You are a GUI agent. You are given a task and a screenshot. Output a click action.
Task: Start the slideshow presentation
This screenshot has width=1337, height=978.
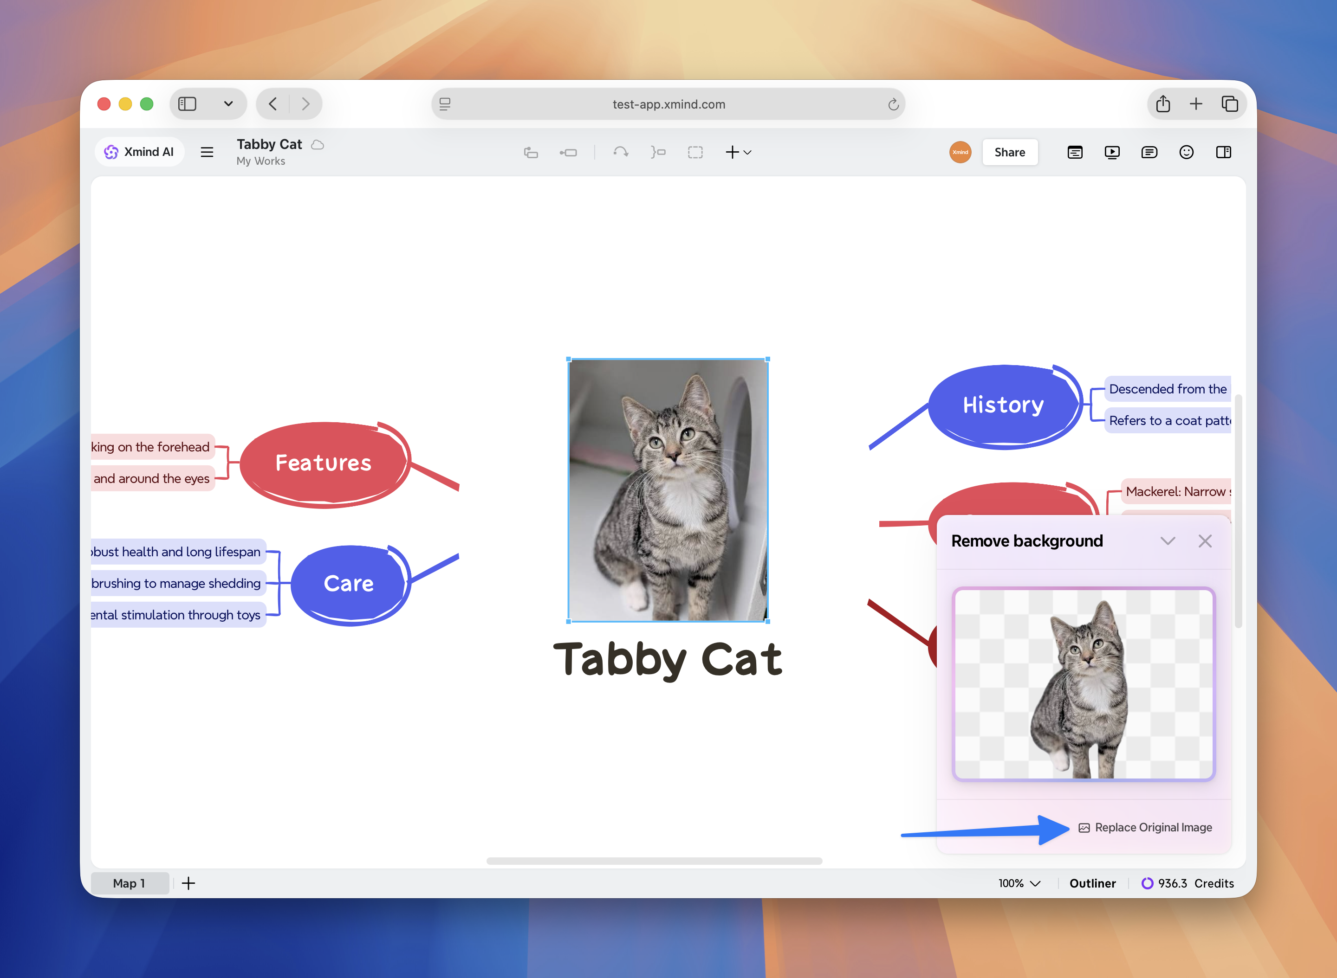point(1112,153)
